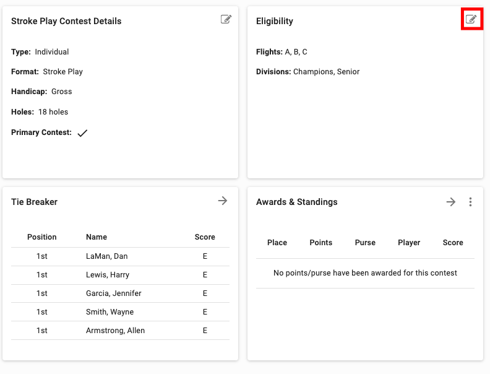490x374 pixels.
Task: Click the Points column header
Action: point(321,243)
